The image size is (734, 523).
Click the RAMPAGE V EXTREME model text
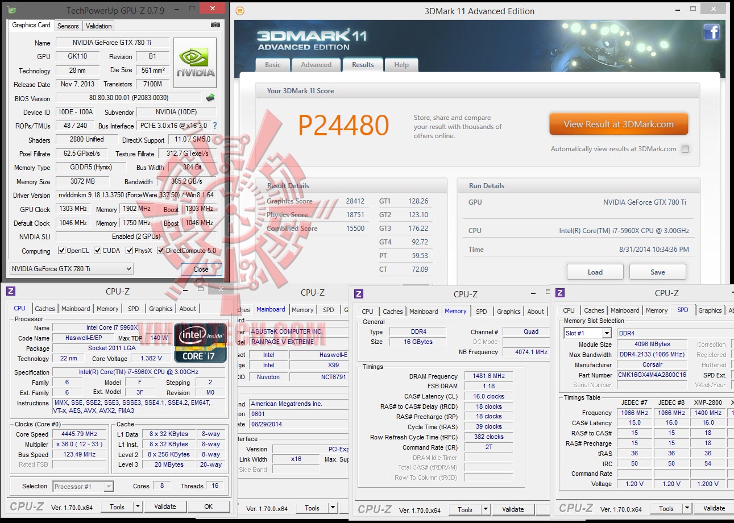tap(282, 342)
